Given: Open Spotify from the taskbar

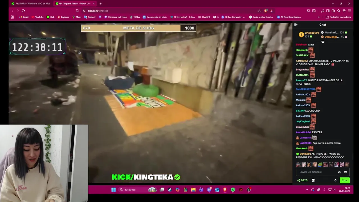Looking at the screenshot, I should point(233,190).
